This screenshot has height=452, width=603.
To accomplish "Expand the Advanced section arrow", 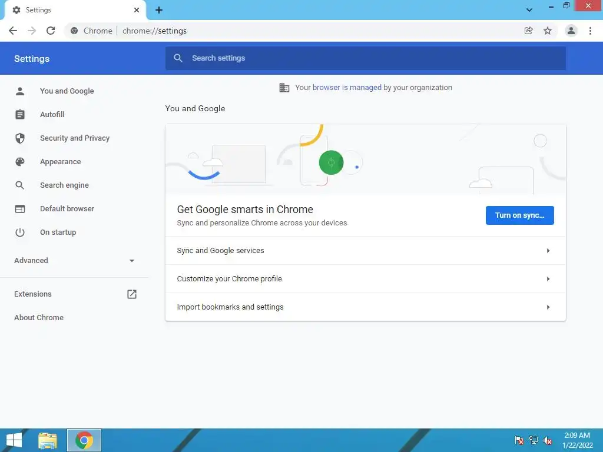I will tap(132, 261).
